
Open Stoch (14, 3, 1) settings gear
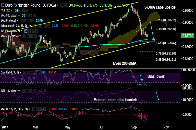(x=28, y=72)
